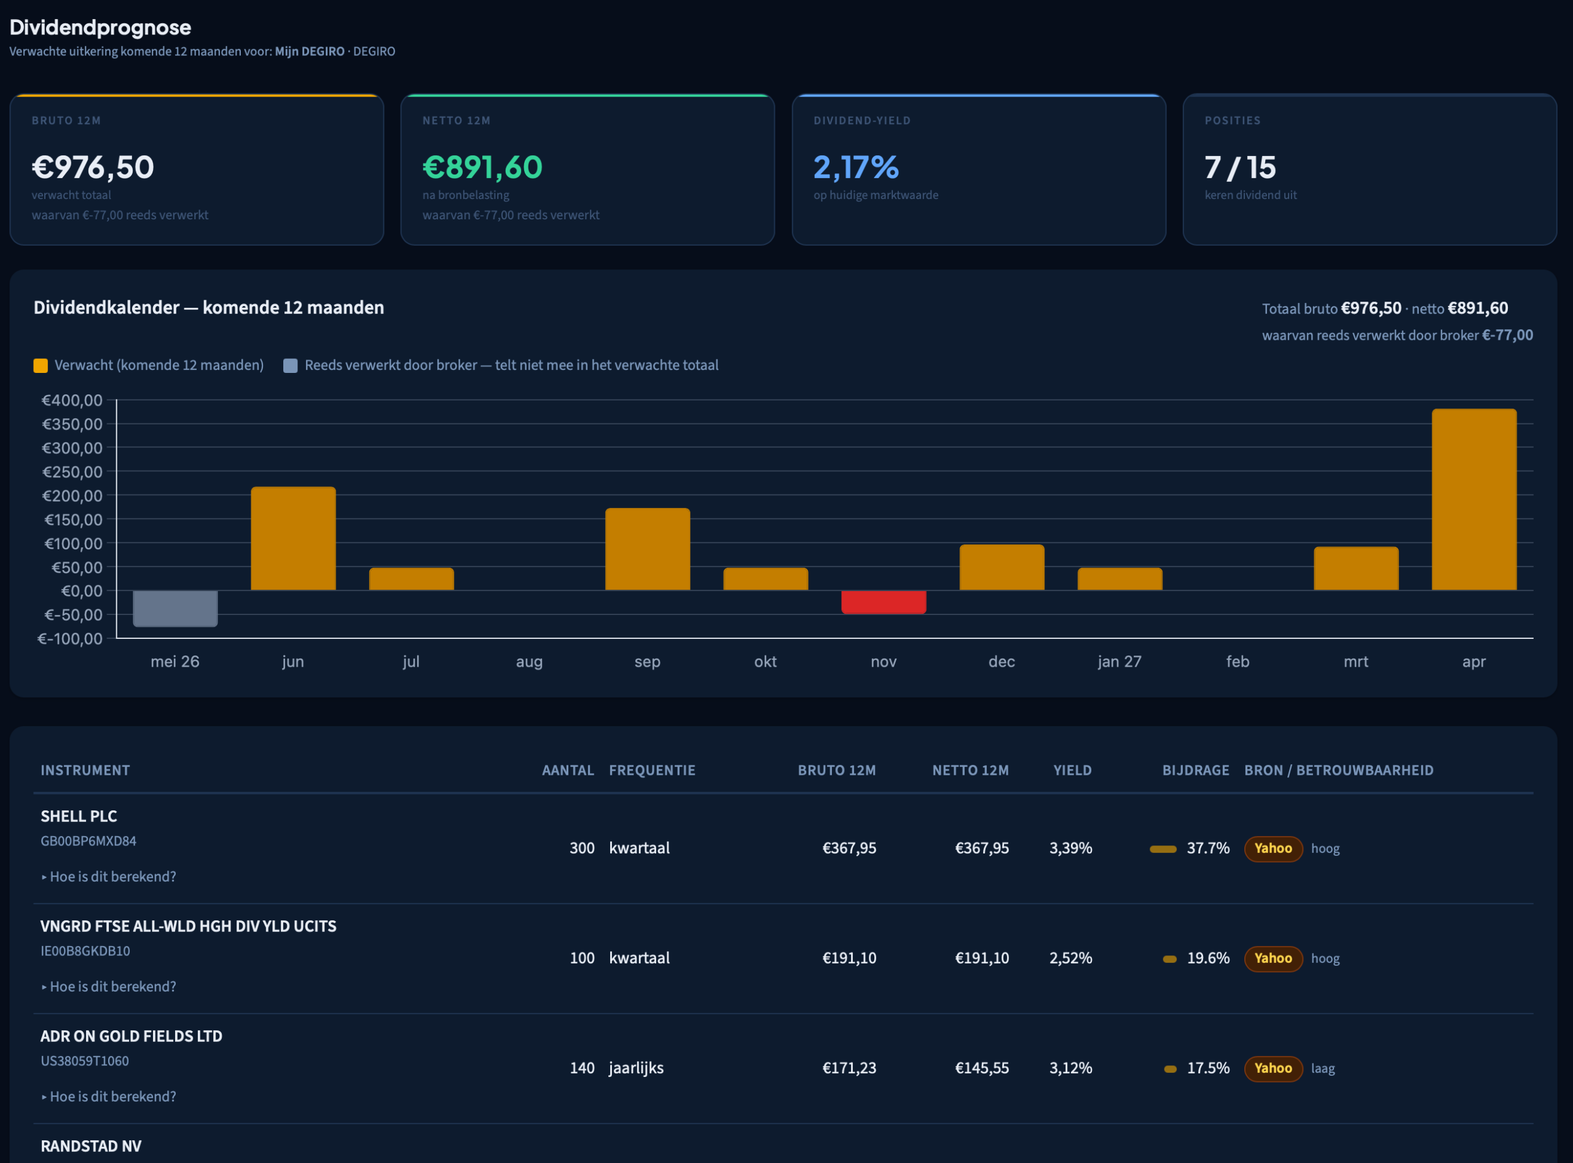1573x1163 pixels.
Task: Click the orange bar for jun
Action: (294, 539)
